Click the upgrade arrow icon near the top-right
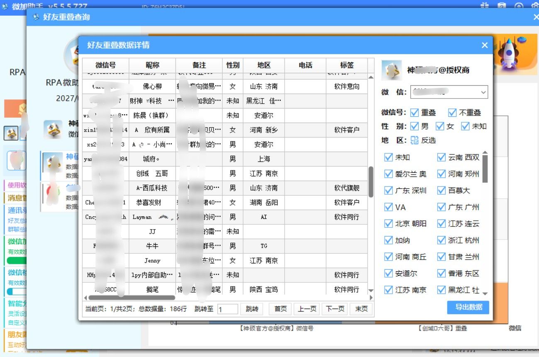Viewport: 539px width, 357px height. 519,5
